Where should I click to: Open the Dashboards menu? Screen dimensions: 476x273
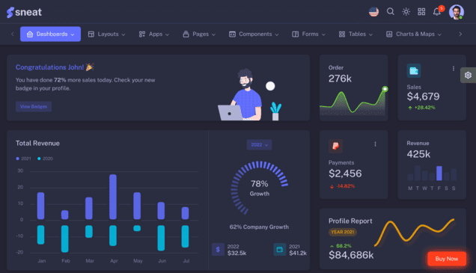(50, 34)
